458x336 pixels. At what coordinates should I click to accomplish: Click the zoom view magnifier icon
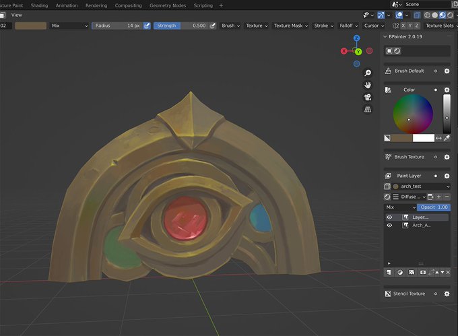[x=368, y=73]
